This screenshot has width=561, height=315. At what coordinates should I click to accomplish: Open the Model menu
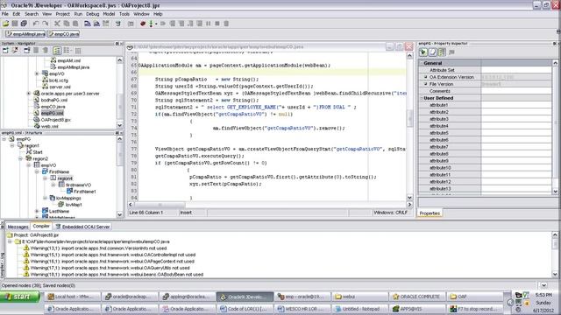pyautogui.click(x=109, y=14)
